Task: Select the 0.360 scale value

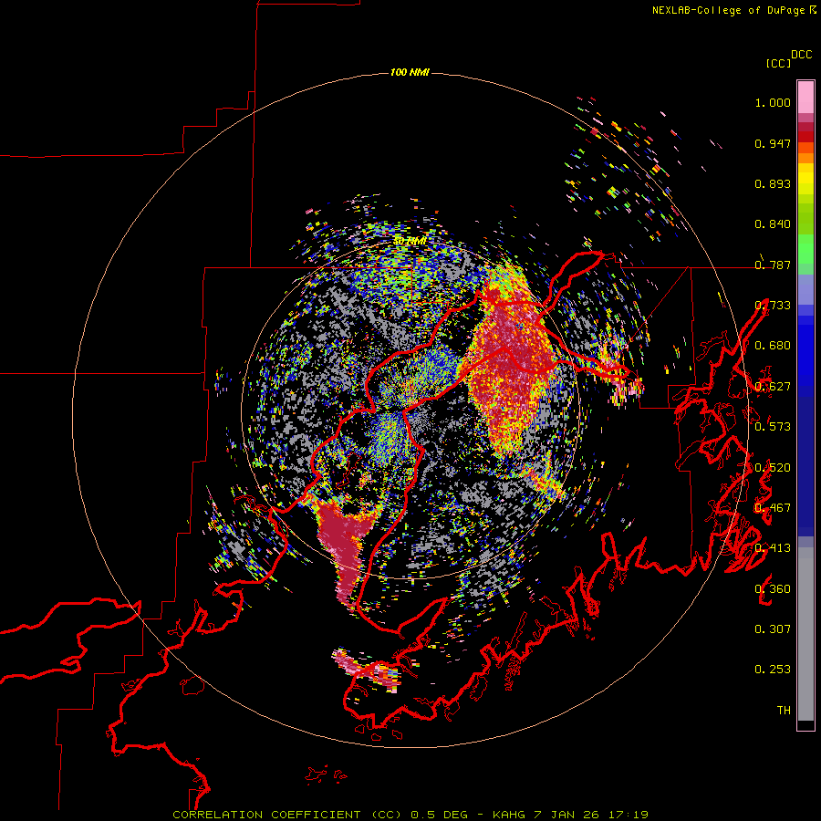Action: click(x=773, y=589)
